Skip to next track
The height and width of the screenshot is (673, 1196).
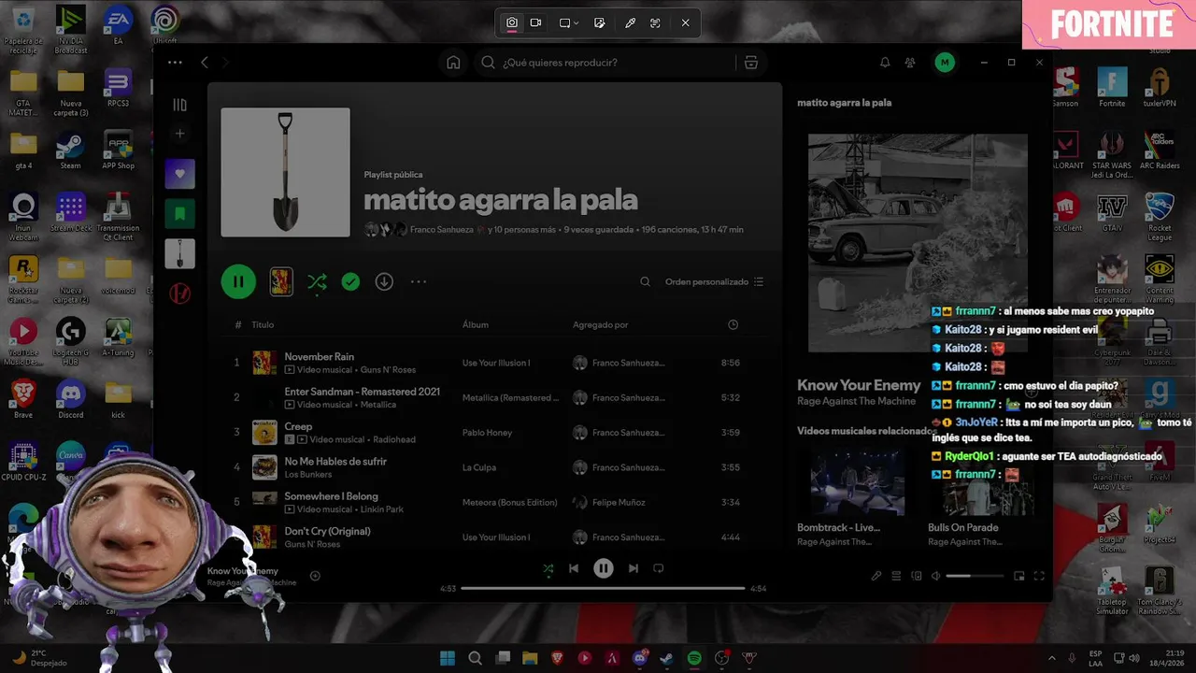click(x=634, y=568)
